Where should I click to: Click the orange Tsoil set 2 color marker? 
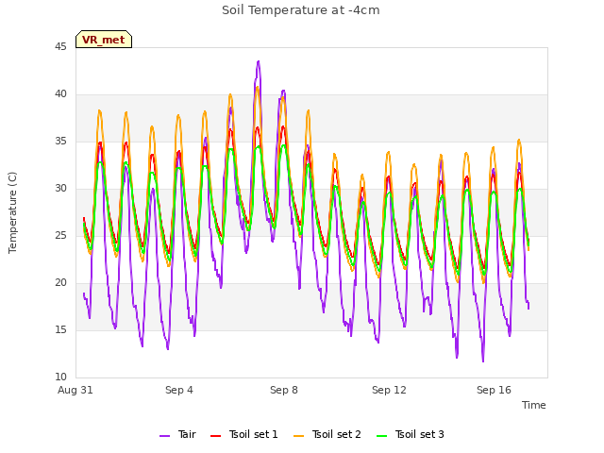[299, 436]
